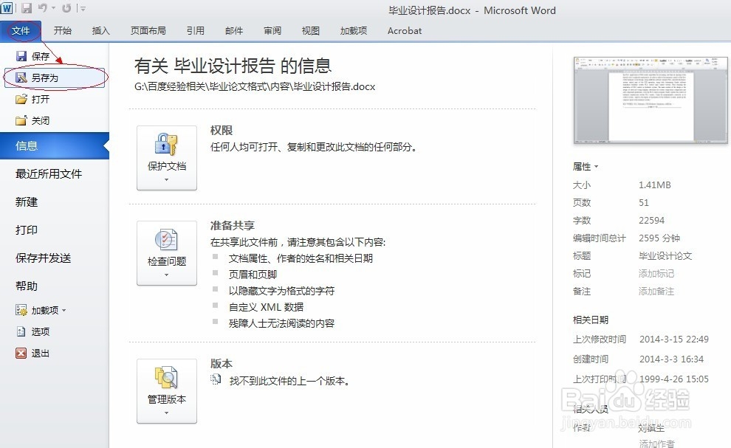Click the 页眉和页脚 list item
This screenshot has height=448, width=731.
253,275
